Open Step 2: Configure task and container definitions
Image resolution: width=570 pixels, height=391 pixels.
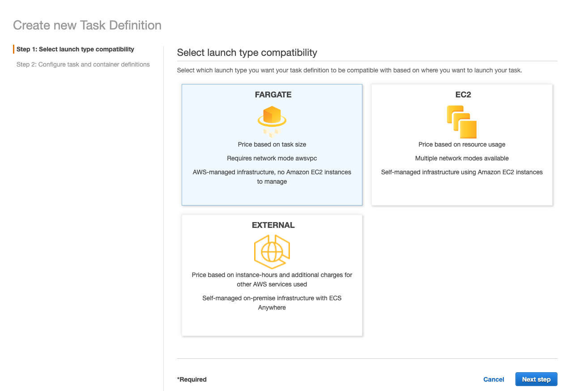click(x=84, y=64)
